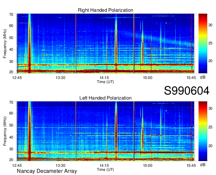
Task: Click Time (UT) label under right-handed plot
Action: click(x=105, y=82)
